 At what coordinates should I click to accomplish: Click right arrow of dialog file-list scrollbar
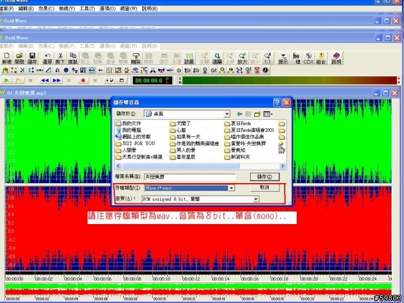click(283, 166)
